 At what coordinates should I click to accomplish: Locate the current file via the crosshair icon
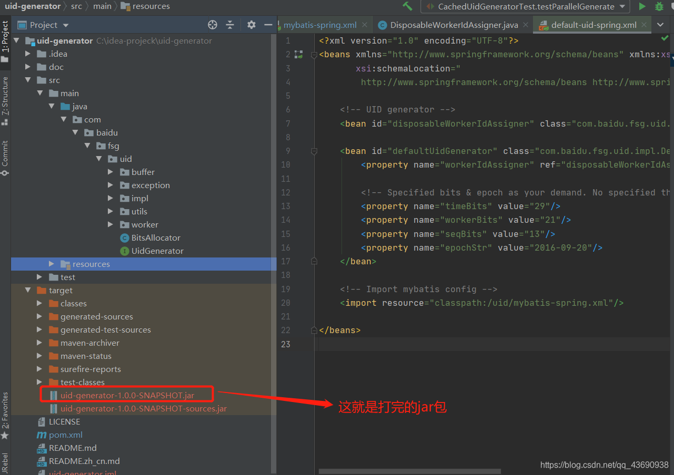(x=213, y=25)
